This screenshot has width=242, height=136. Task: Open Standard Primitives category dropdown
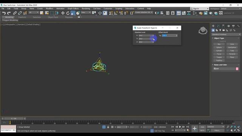coord(226,34)
